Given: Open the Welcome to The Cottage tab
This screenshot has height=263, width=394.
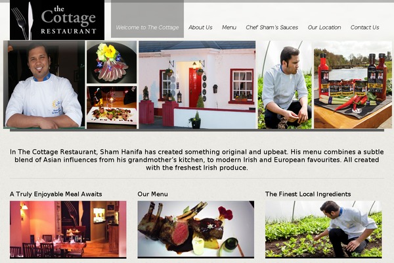Looking at the screenshot, I should pos(147,27).
